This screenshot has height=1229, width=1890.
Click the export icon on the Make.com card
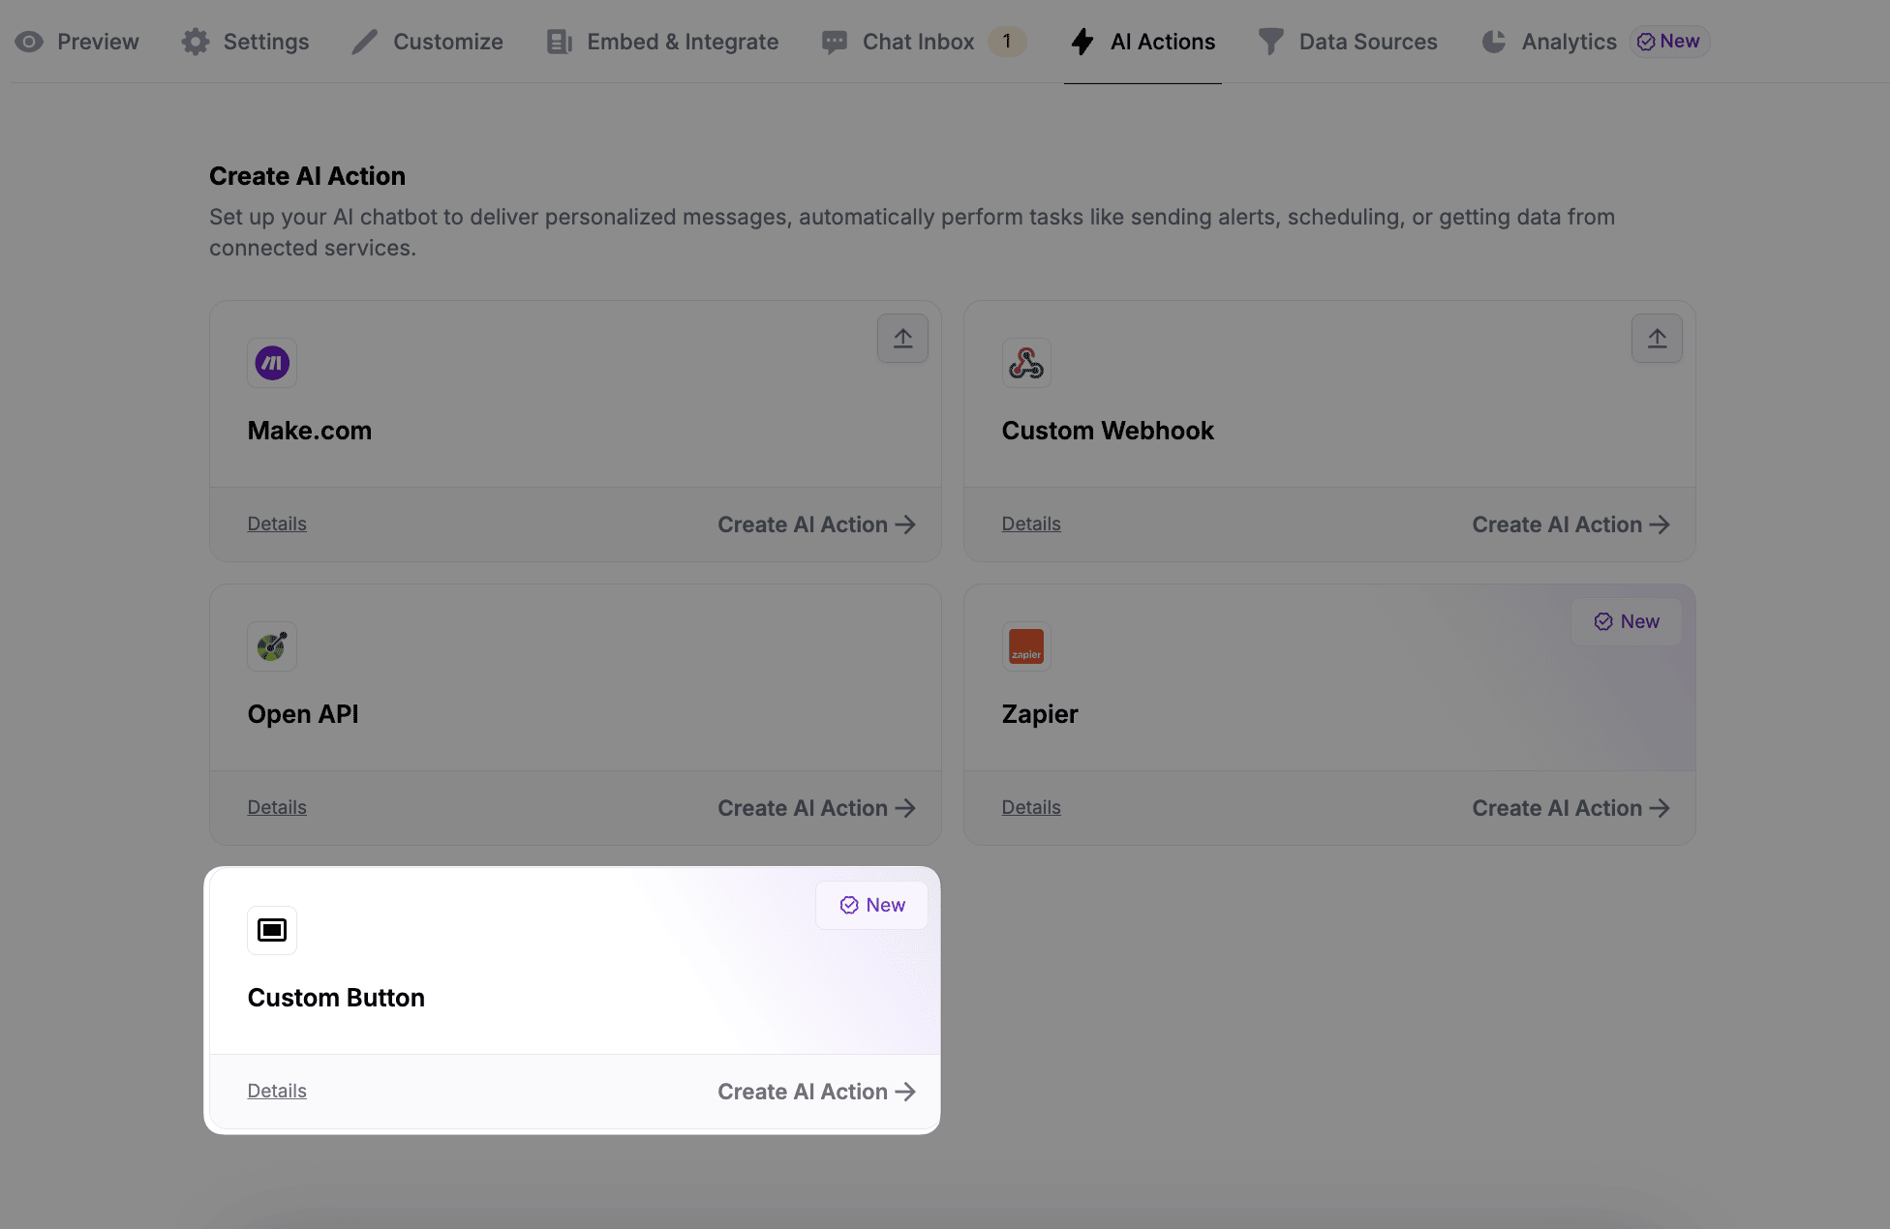click(x=901, y=338)
